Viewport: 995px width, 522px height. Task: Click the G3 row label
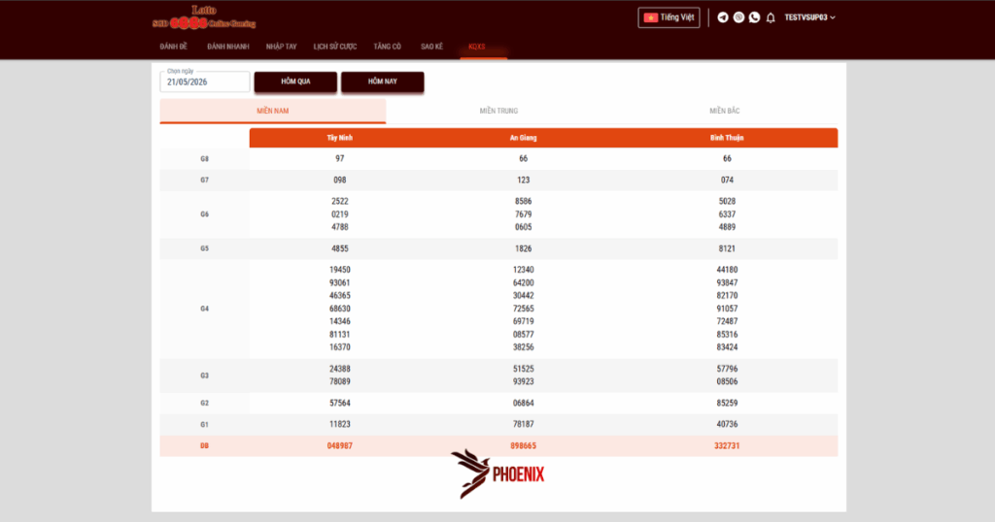tap(204, 375)
